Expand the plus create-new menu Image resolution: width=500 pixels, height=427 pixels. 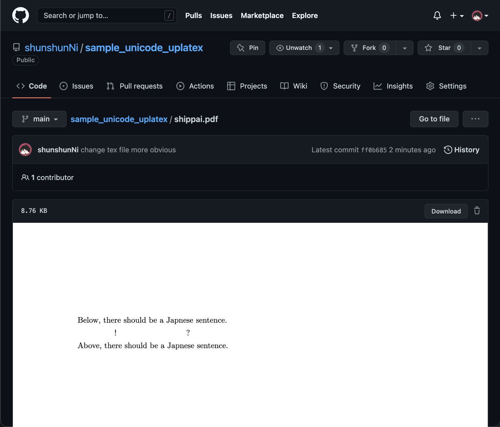pyautogui.click(x=457, y=15)
